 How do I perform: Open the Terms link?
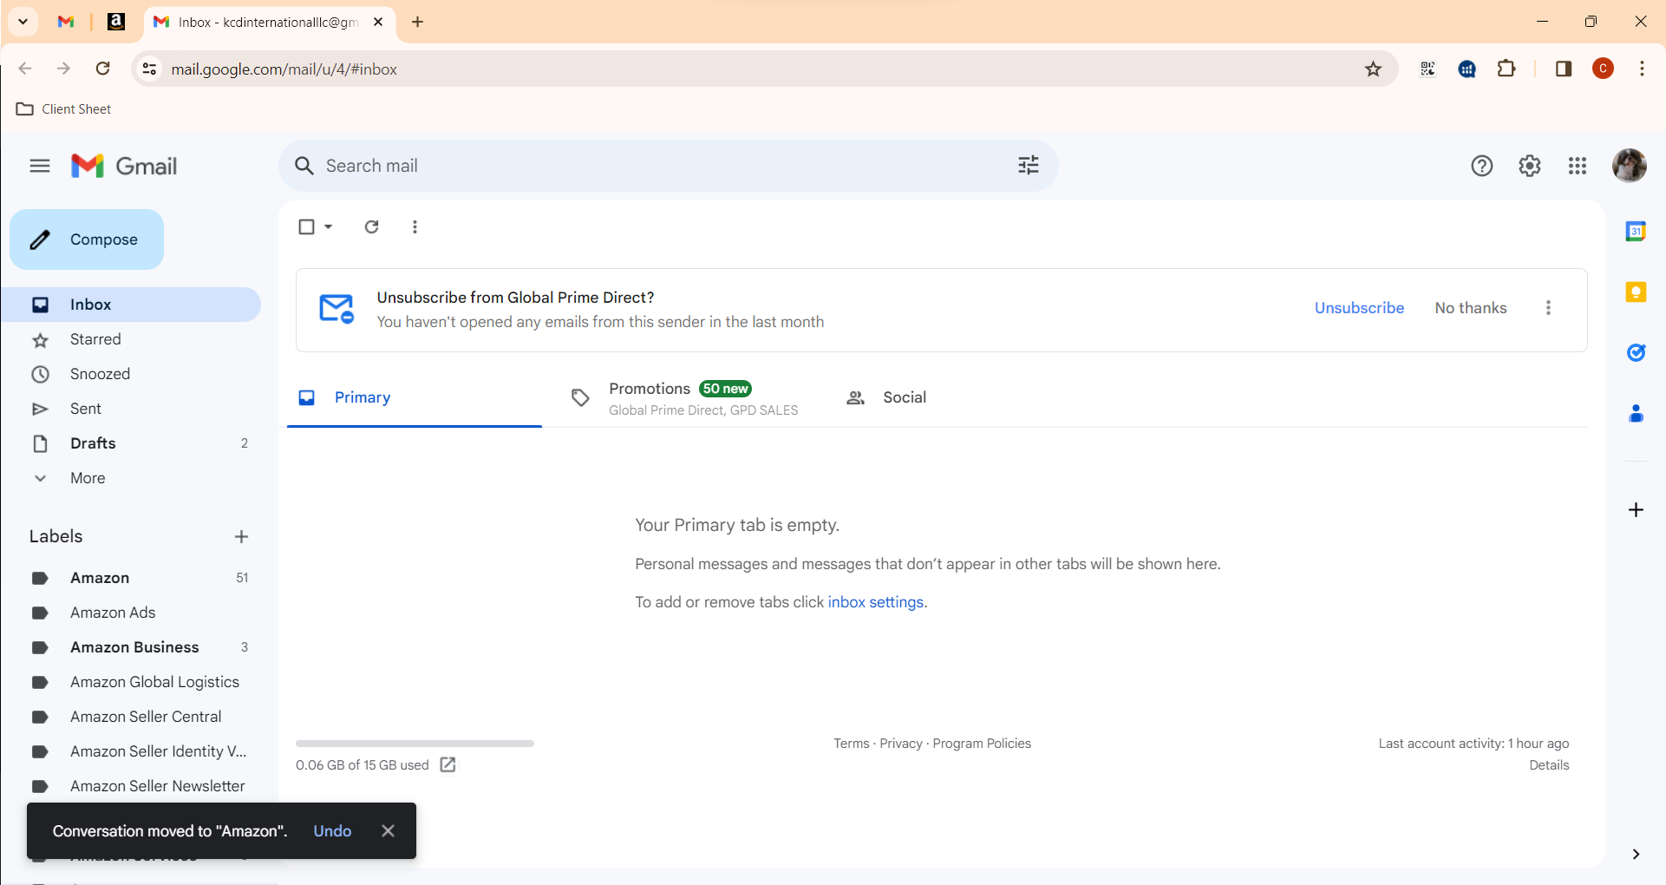tap(851, 744)
